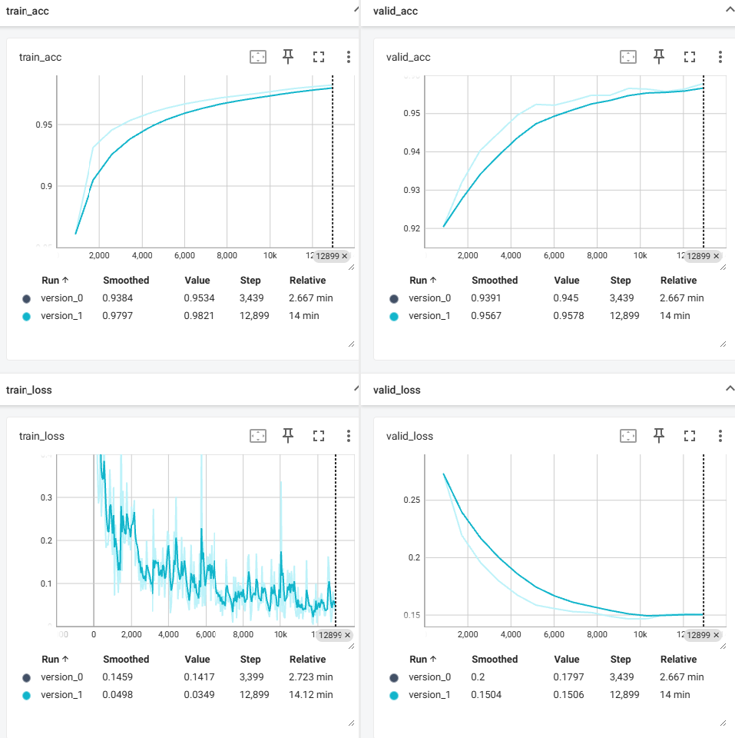Click the valid_loss card resize handle corner
The height and width of the screenshot is (738, 735).
point(723,723)
